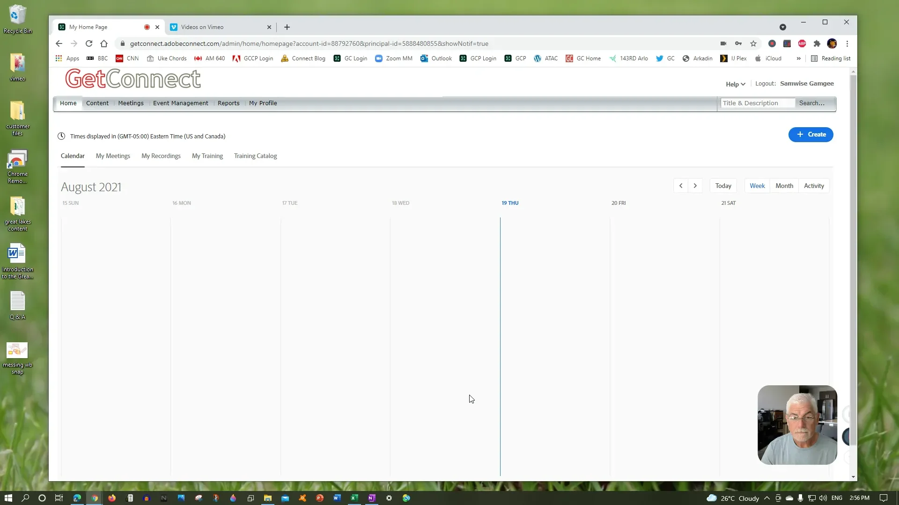Screen dimensions: 899x505
Task: Jump to Today in calendar
Action: 723,186
